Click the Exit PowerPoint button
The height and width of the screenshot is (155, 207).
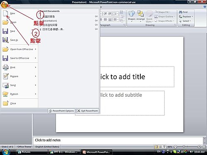coord(88,111)
